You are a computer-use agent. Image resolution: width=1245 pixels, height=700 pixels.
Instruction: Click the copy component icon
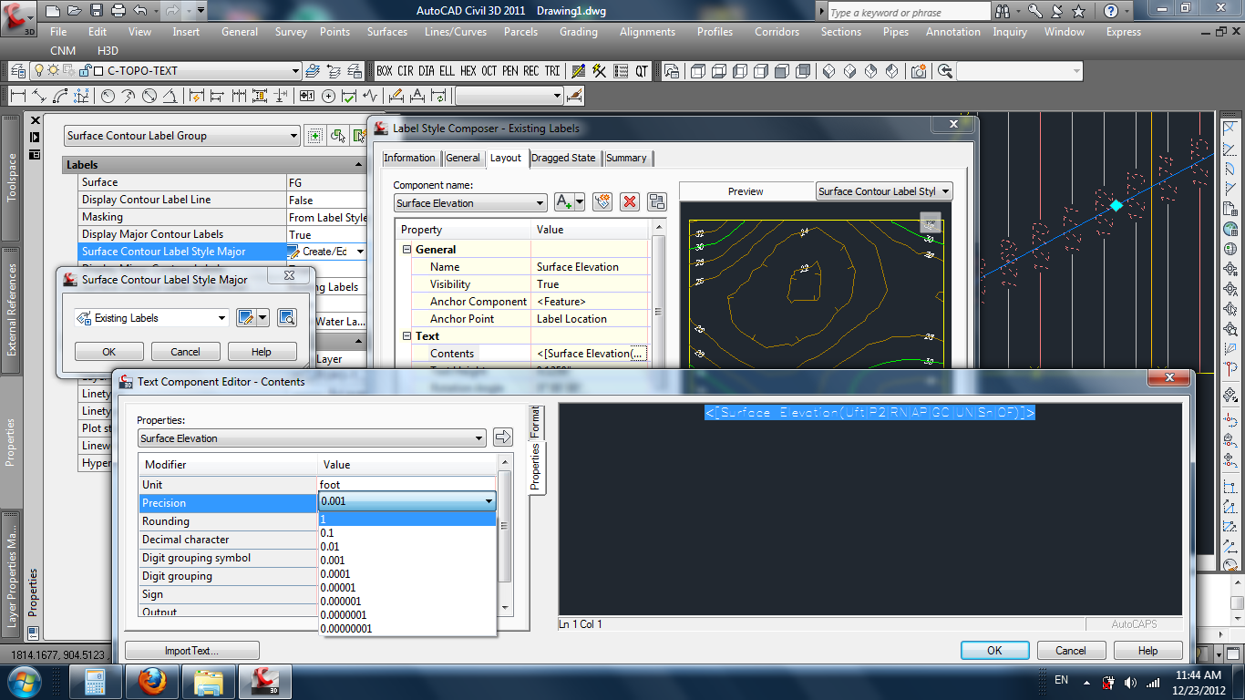(x=602, y=202)
